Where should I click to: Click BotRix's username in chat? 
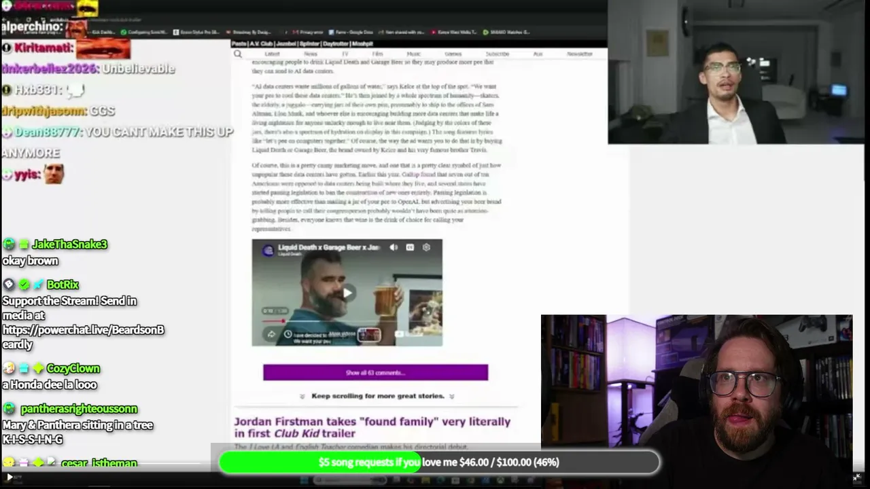pos(63,285)
